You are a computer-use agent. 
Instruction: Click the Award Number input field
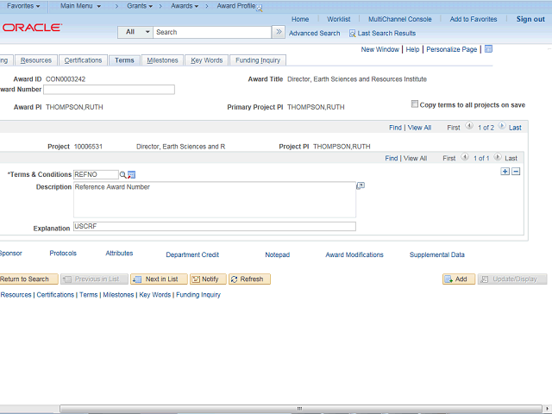(110, 90)
